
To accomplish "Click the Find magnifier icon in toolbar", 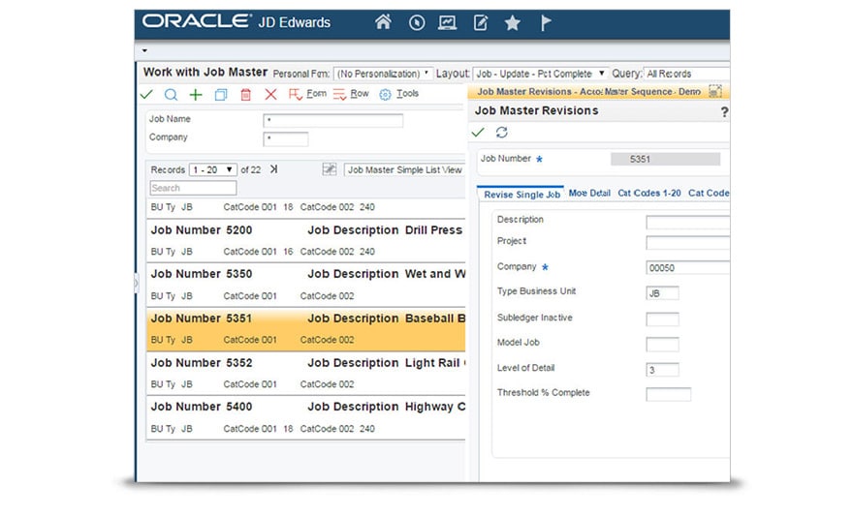I will click(x=171, y=95).
